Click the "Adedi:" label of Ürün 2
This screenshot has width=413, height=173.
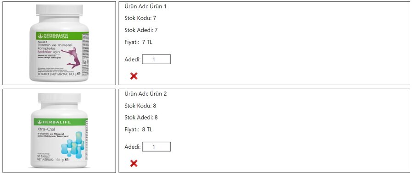coord(133,147)
